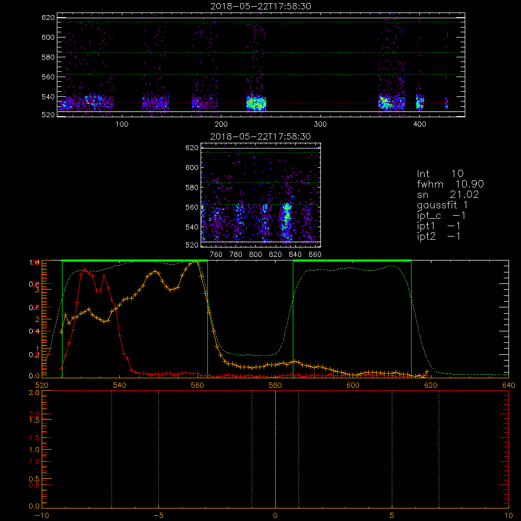
Task: Click the streak near 810 in middle spectrogram
Action: [x=265, y=221]
